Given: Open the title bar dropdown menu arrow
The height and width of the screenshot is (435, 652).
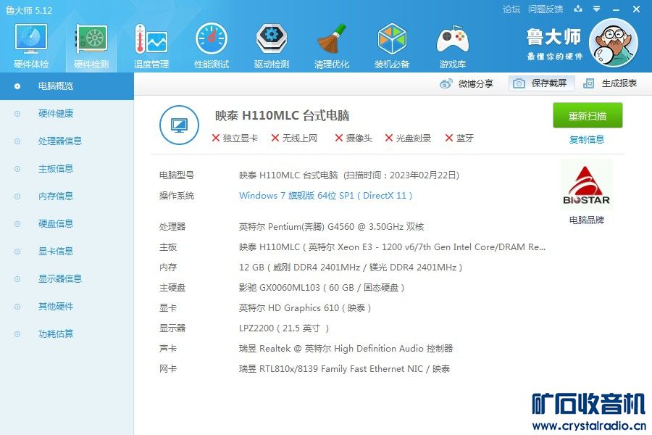Looking at the screenshot, I should [597, 9].
